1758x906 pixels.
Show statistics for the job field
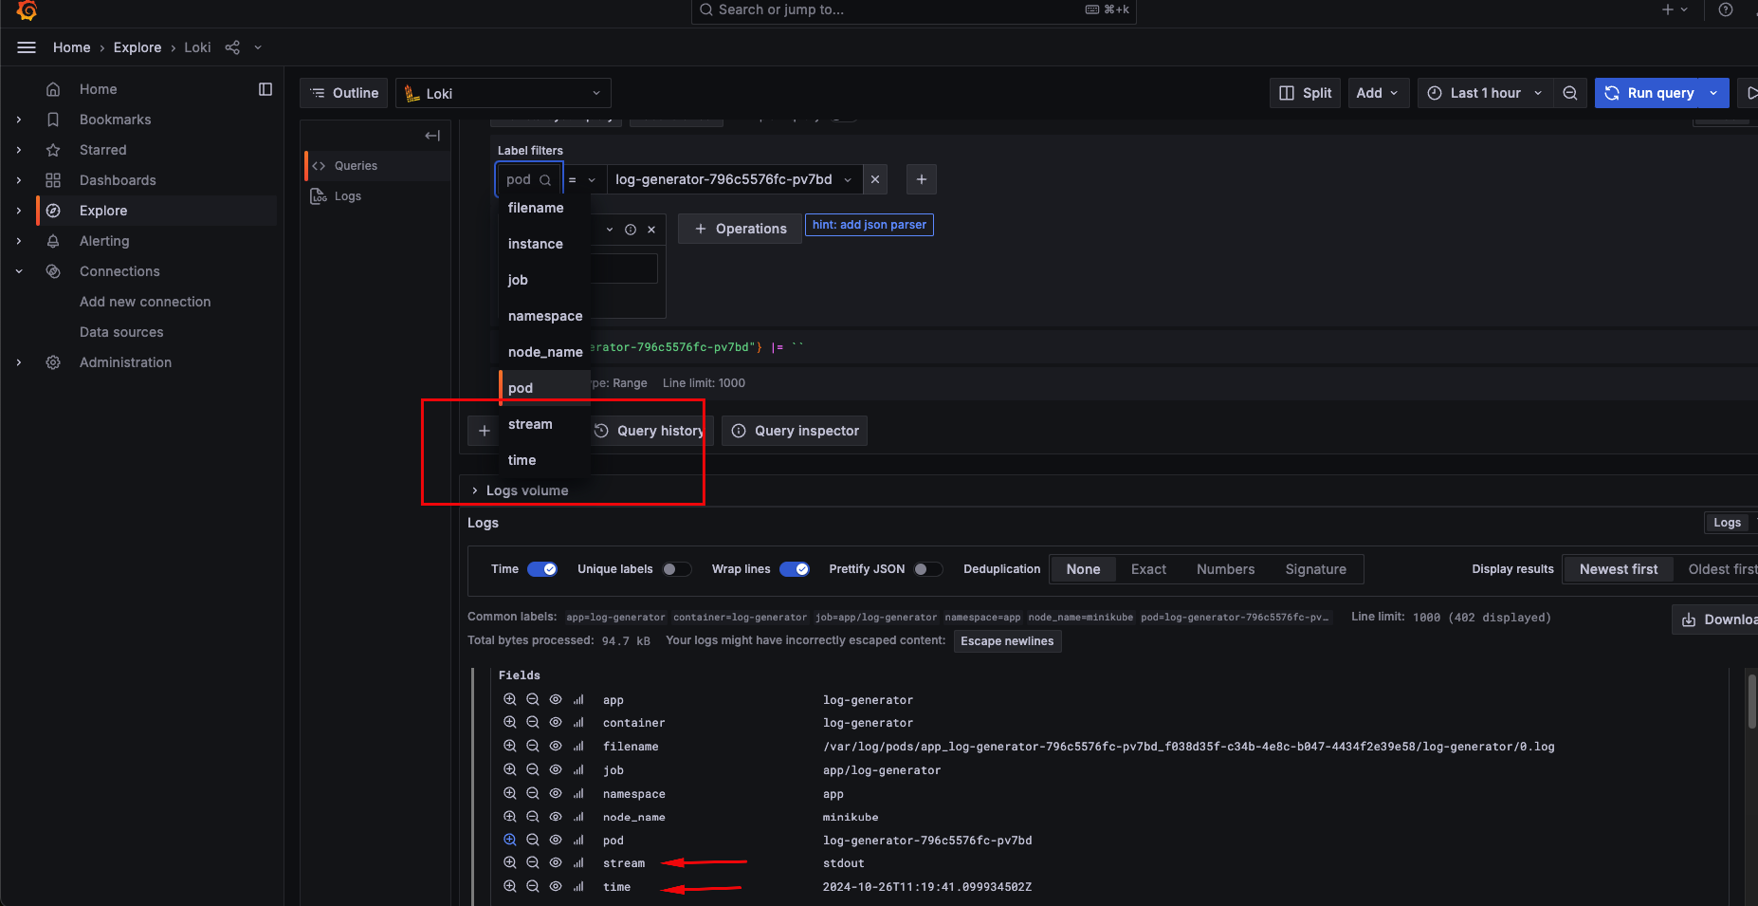click(578, 770)
